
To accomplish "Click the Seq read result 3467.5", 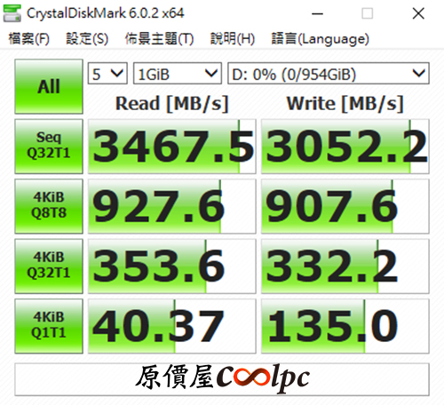I will click(x=172, y=147).
